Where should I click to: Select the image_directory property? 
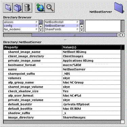(x=21, y=118)
